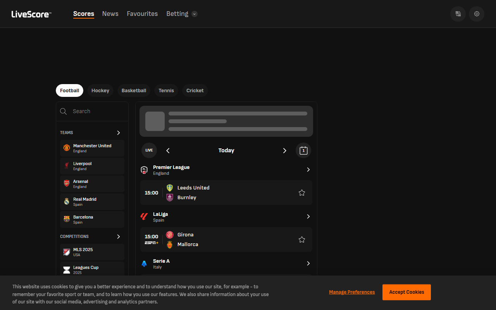The image size is (496, 310).
Task: Click the Premier League logo icon
Action: (x=144, y=170)
